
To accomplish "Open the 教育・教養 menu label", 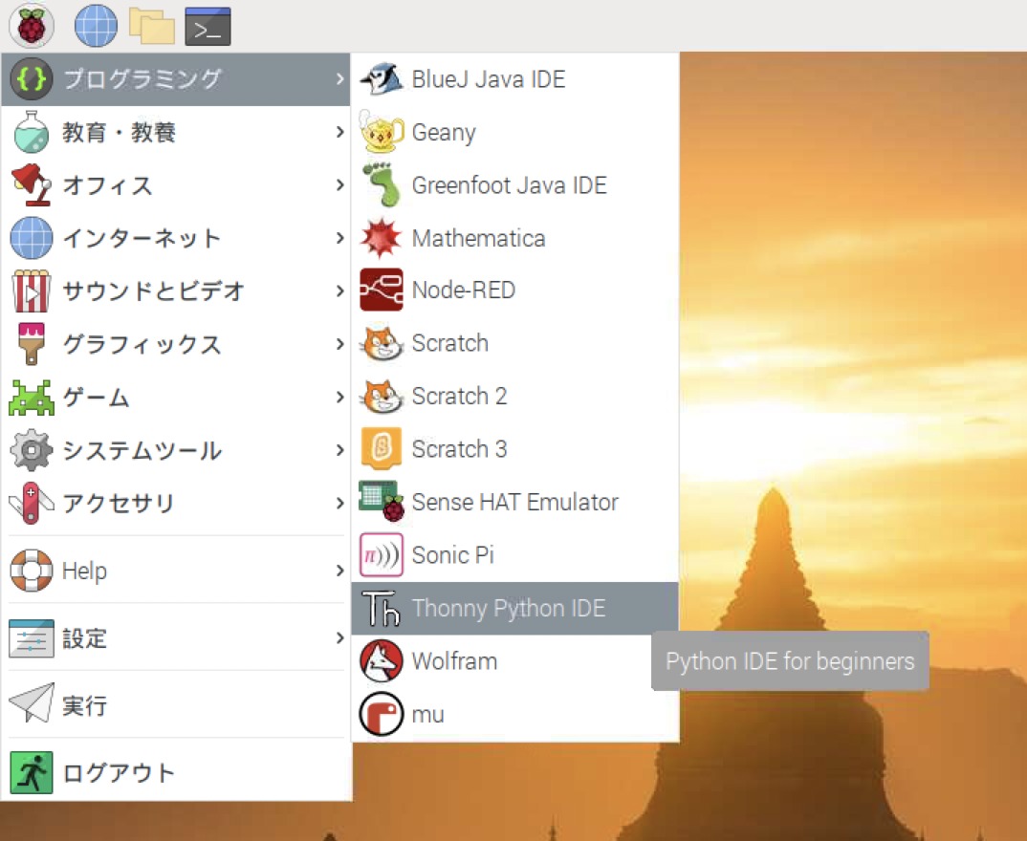I will [120, 132].
